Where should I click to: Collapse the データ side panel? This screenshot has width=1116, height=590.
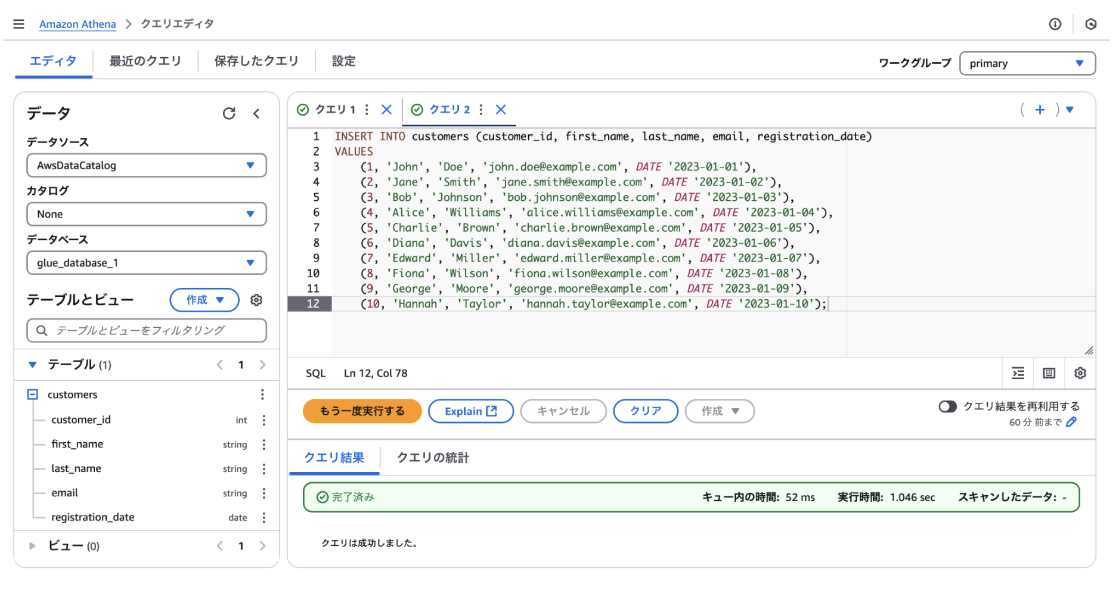(256, 113)
